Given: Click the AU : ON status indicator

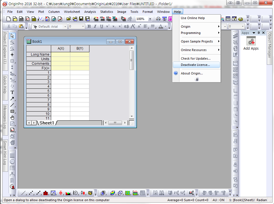Looking at the screenshot, I should pos(218,200).
